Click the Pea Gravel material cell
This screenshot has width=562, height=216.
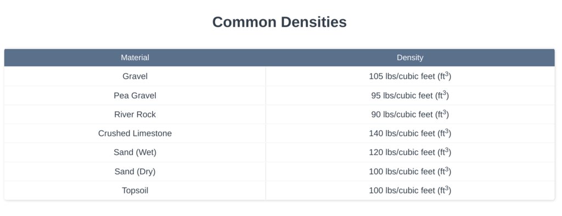tap(135, 95)
